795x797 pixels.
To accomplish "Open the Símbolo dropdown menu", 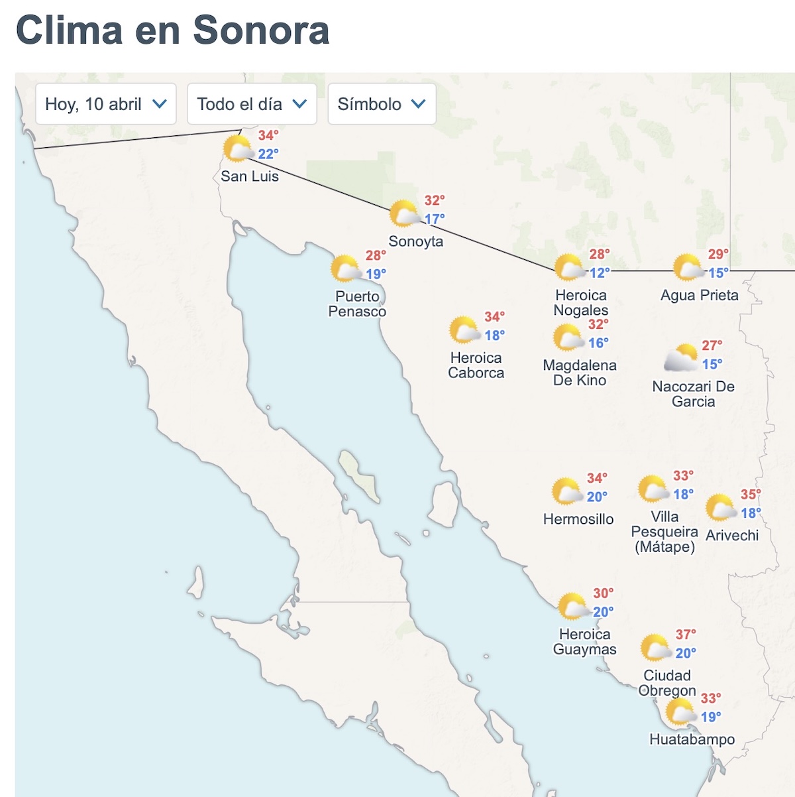I will click(380, 103).
